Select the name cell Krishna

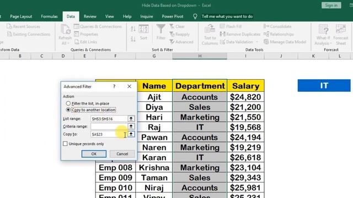point(154,168)
